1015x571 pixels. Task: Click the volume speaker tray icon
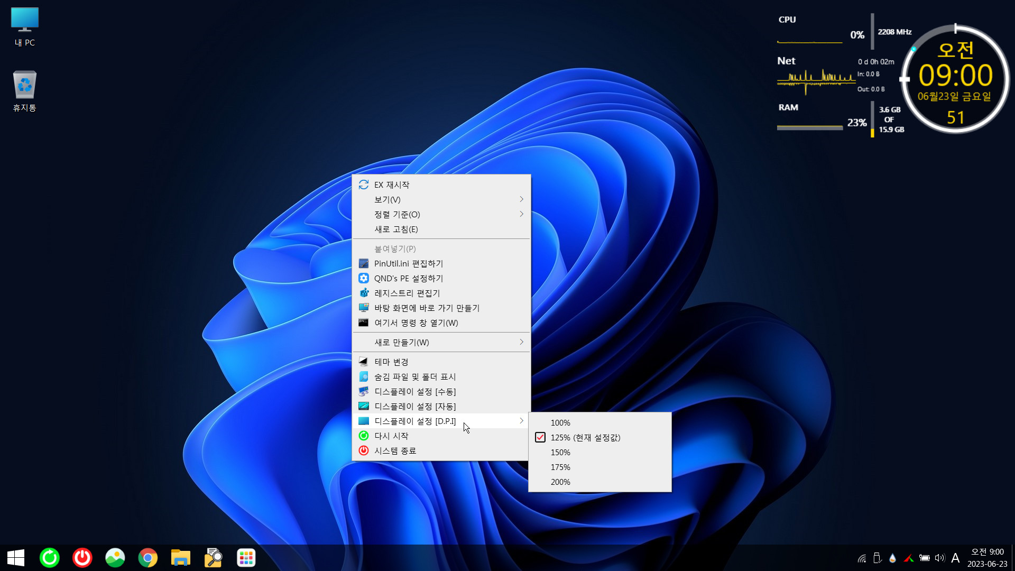pos(940,558)
